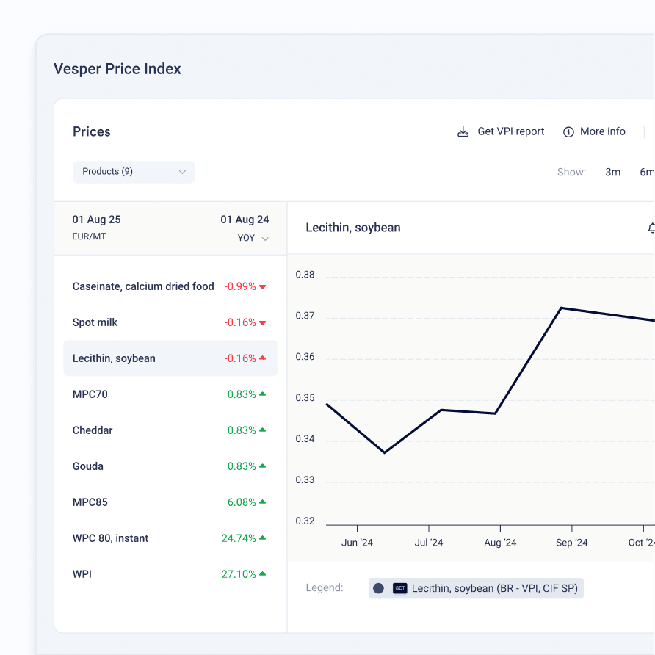Click the 24.74% change value
Image resolution: width=655 pixels, height=655 pixels.
(x=239, y=538)
